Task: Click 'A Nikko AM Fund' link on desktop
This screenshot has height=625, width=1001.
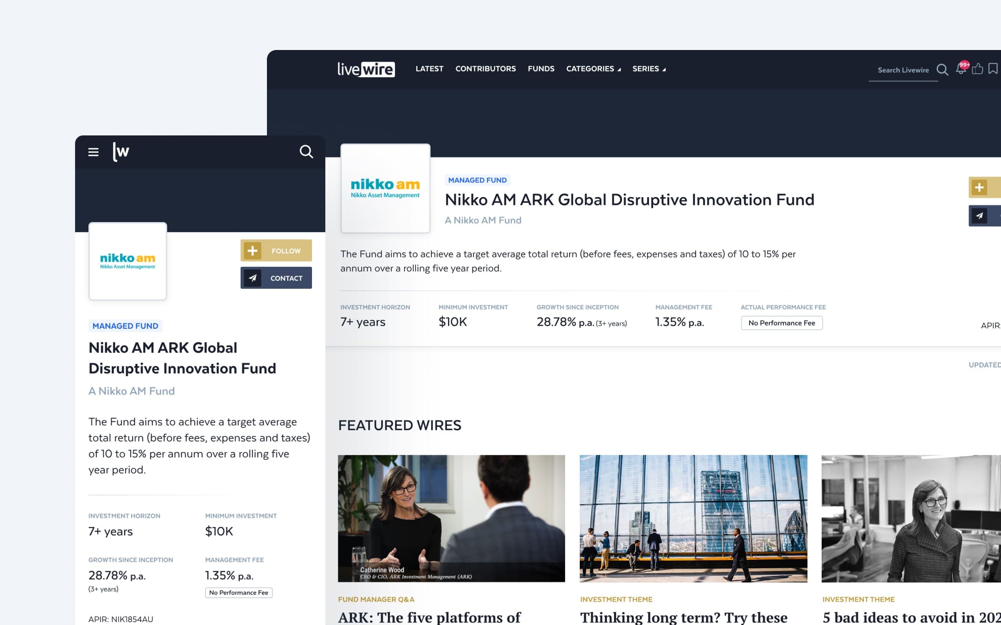Action: pyautogui.click(x=483, y=220)
